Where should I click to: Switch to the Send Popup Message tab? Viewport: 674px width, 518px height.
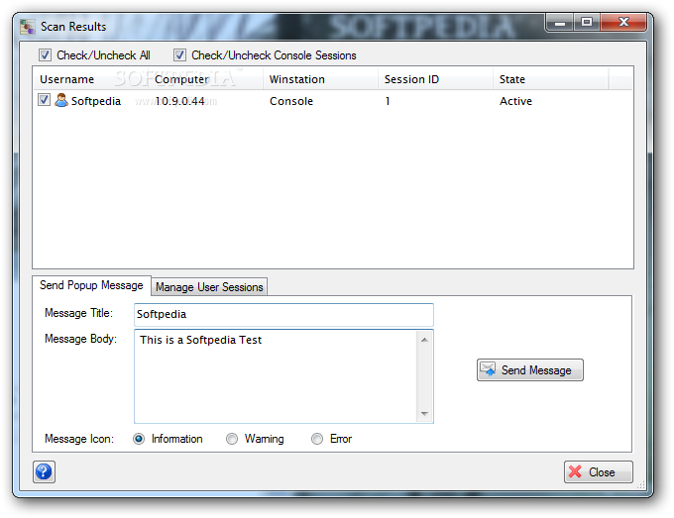91,285
